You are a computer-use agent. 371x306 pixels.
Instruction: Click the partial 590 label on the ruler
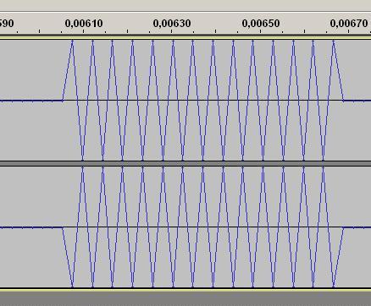[7, 24]
